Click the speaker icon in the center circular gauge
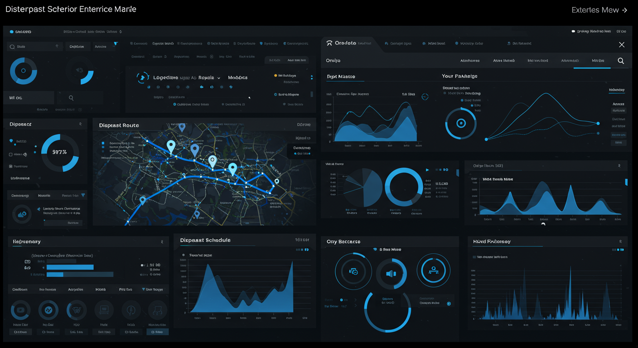638x348 pixels. tap(391, 274)
